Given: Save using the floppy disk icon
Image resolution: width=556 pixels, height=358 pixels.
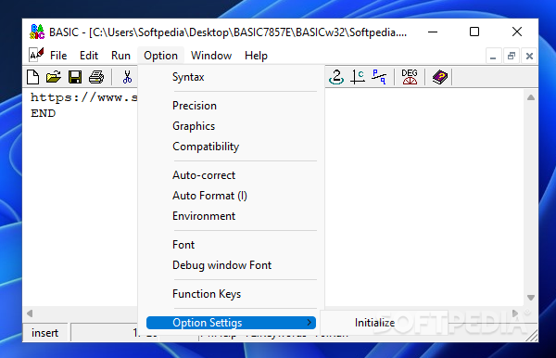Looking at the screenshot, I should [75, 77].
